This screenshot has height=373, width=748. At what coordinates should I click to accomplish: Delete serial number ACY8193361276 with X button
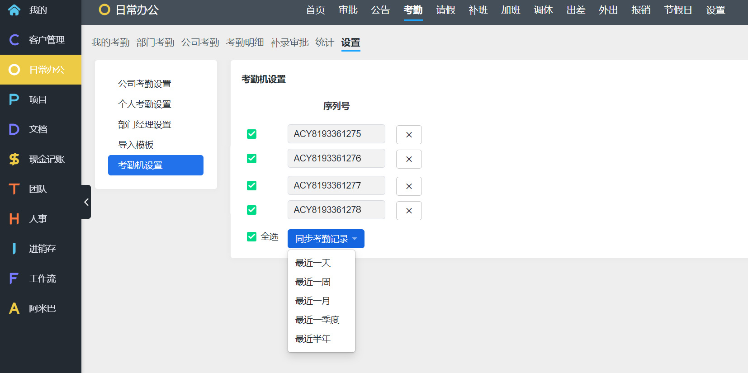409,159
